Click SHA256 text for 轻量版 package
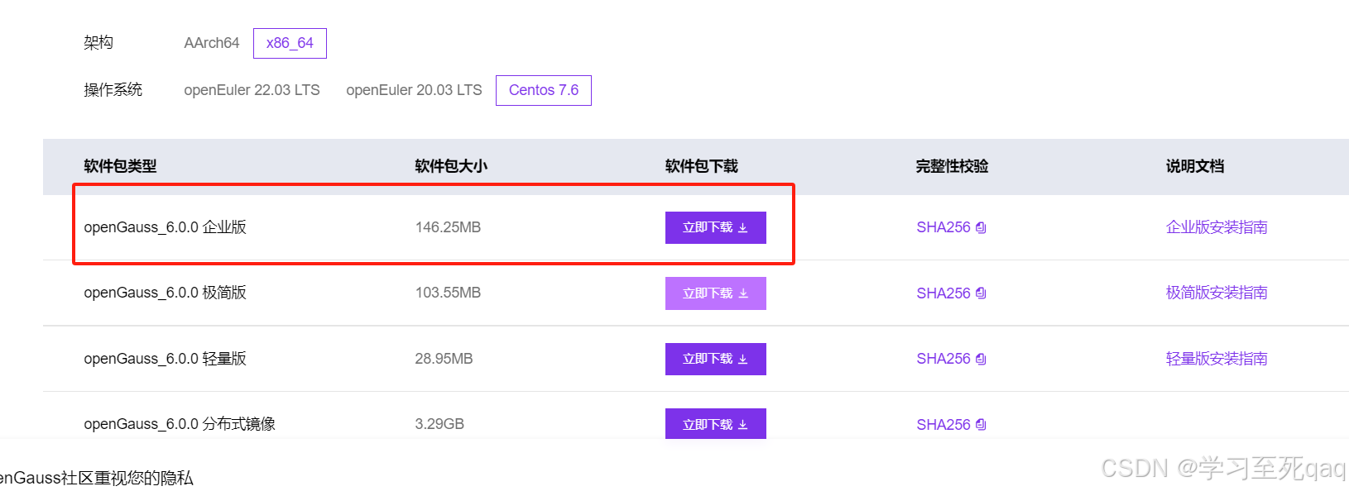The width and height of the screenshot is (1349, 491). (943, 359)
